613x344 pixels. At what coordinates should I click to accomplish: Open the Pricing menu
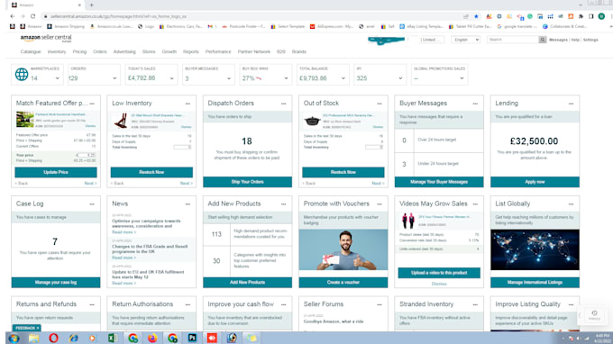79,51
